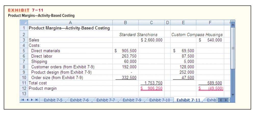Viewport: 261px width, 118px height.
Task: Click previous sheet tab navigation arrow
Action: [x=28, y=100]
